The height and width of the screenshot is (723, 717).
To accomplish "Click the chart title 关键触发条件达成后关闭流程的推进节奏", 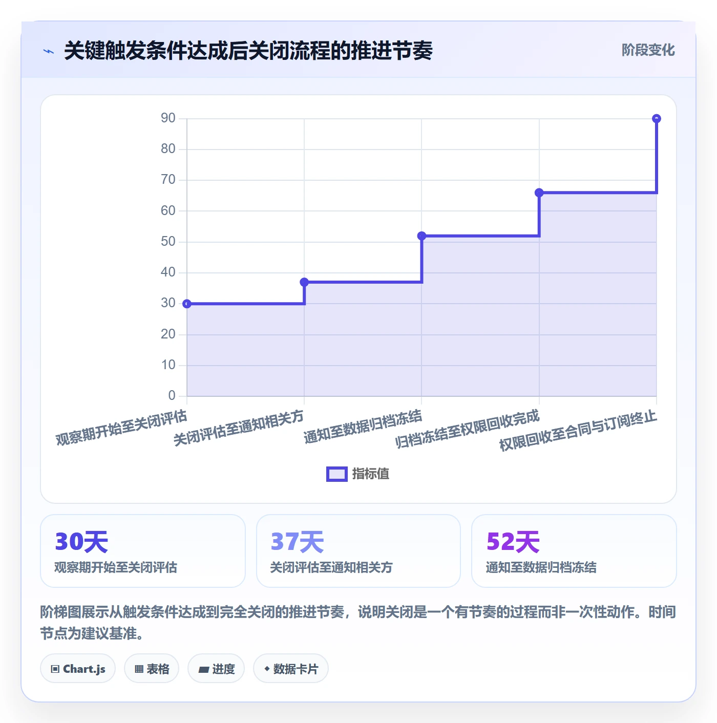I will click(248, 51).
